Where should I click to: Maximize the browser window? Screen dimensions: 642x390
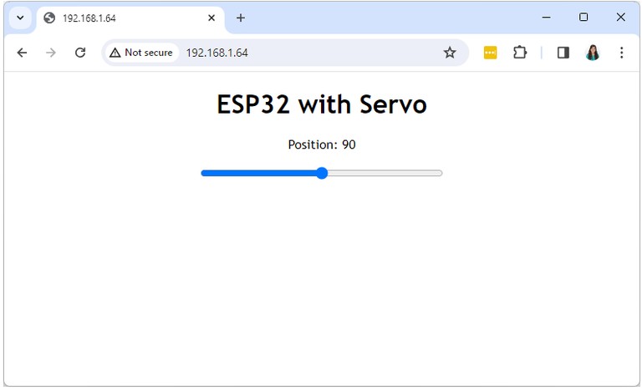point(583,18)
